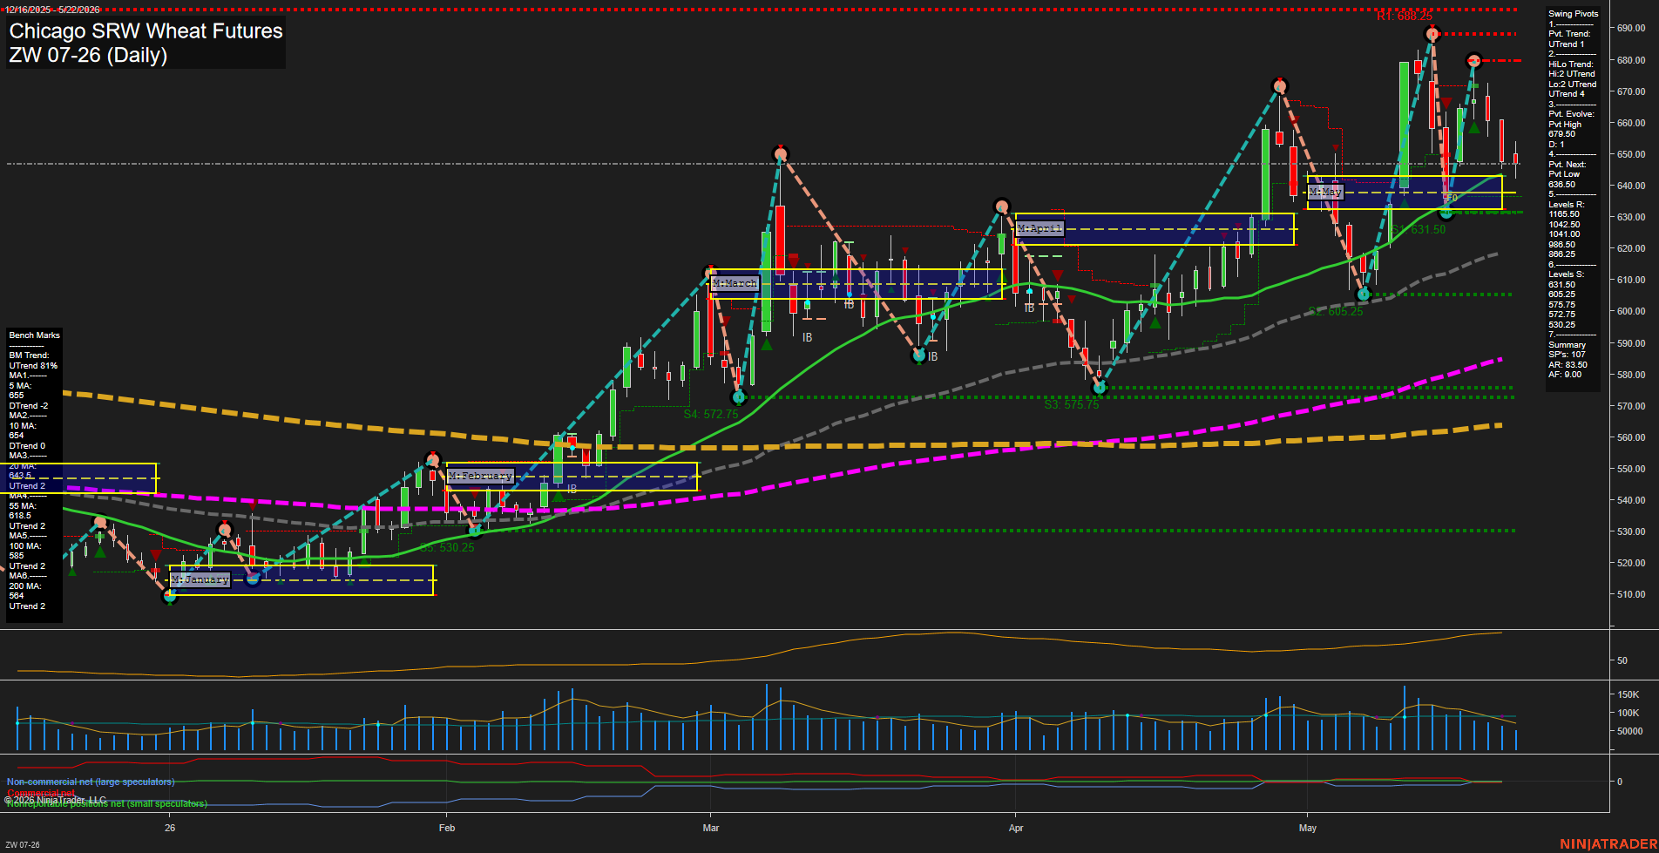Click the Mar time axis label
Image resolution: width=1659 pixels, height=853 pixels.
coord(711,828)
